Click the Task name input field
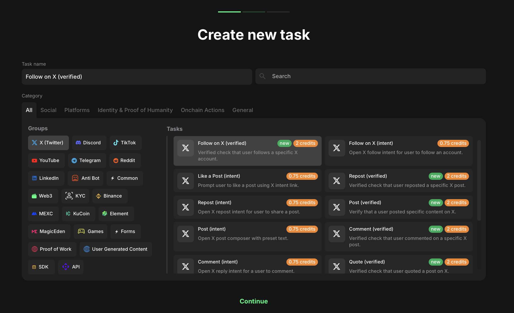This screenshot has width=514, height=313. tap(137, 77)
